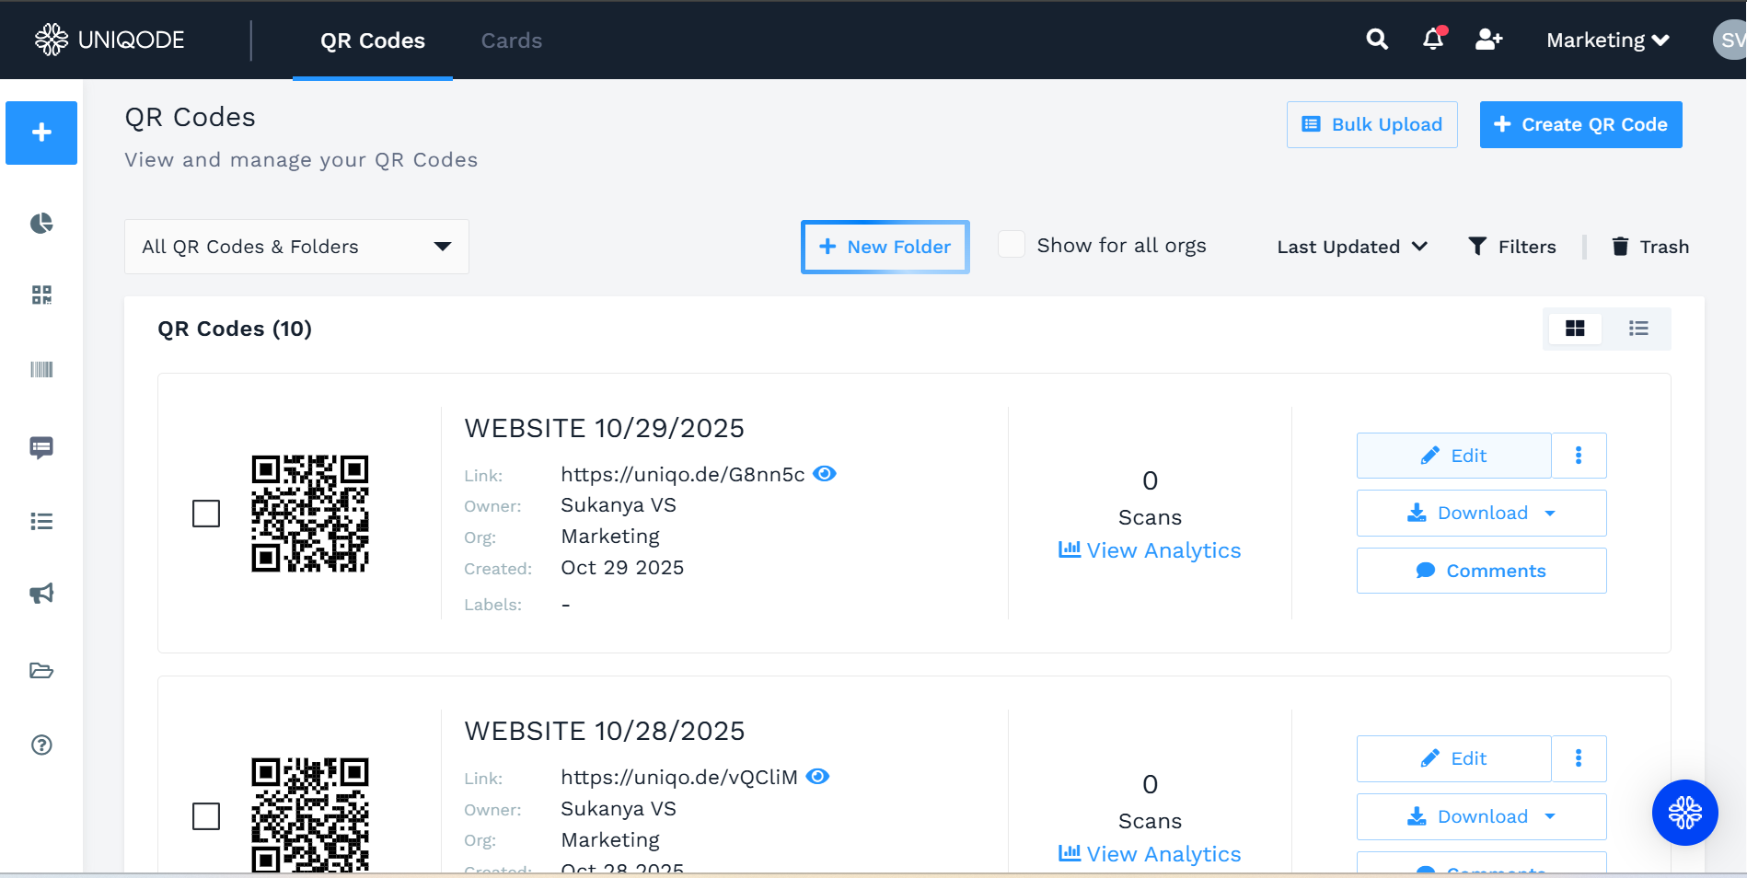Screen dimensions: 1747x878
Task: Switch to list view layout
Action: coord(1637,329)
